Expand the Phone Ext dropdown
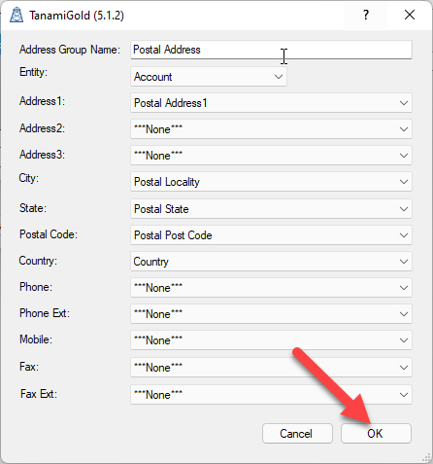Viewport: 433px width, 464px height. [271, 314]
